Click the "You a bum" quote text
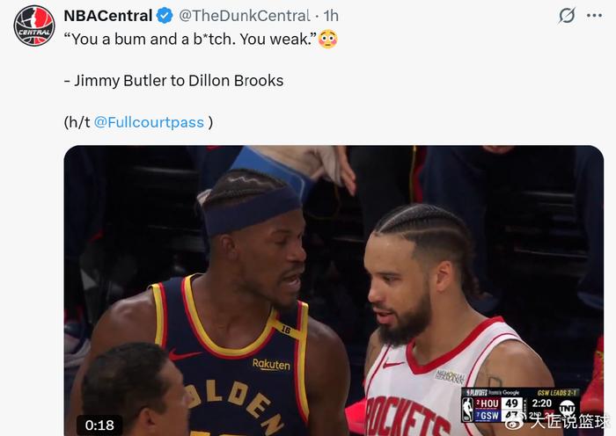This screenshot has height=436, width=616. 190,40
